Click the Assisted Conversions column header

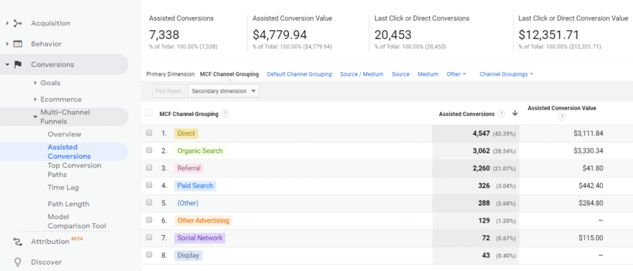(x=466, y=114)
